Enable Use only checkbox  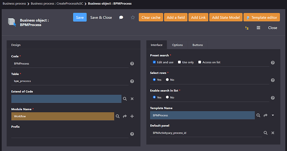point(179,62)
